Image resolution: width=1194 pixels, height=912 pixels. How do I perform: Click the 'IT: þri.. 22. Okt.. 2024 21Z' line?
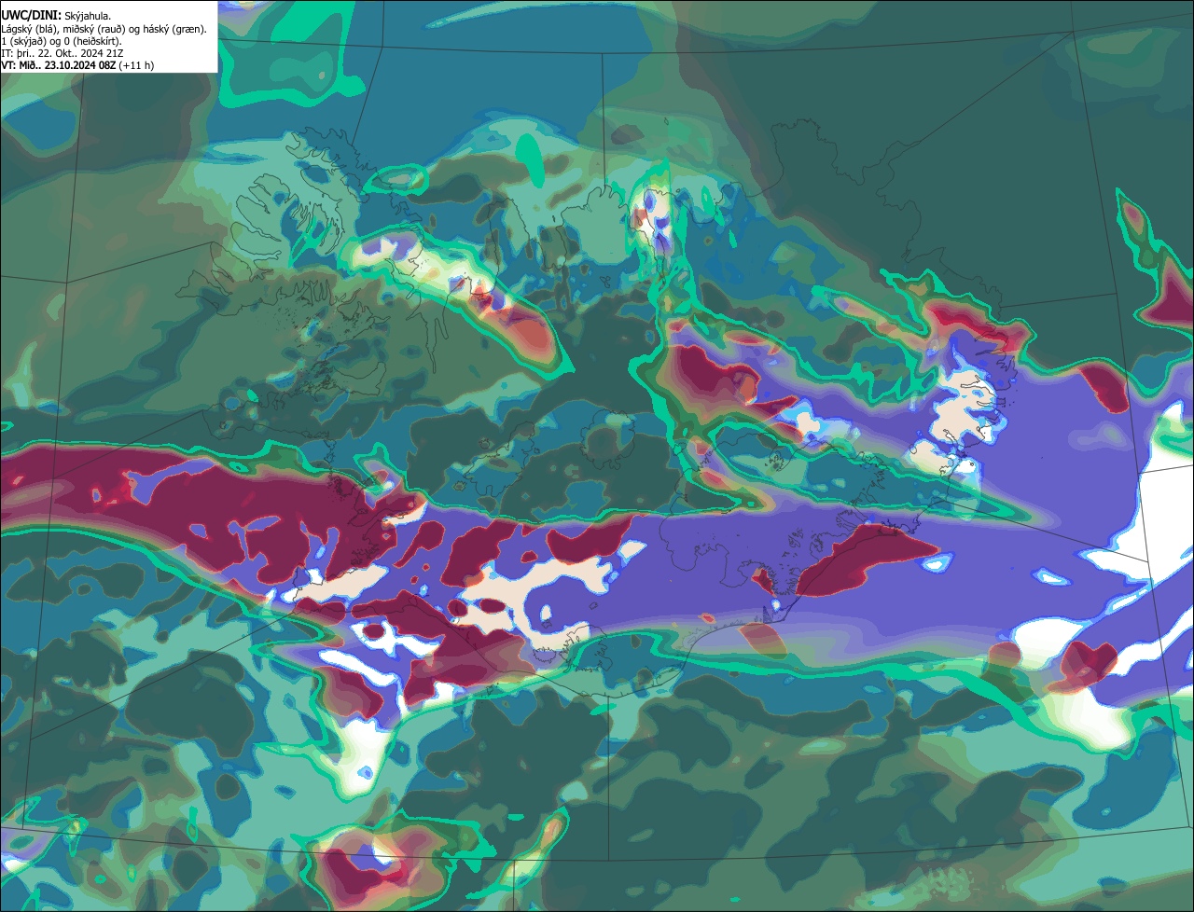[62, 53]
